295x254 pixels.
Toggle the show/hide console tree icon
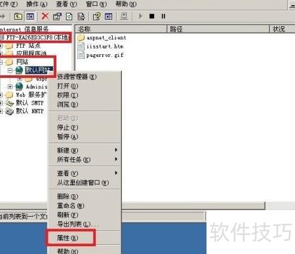coord(30,16)
